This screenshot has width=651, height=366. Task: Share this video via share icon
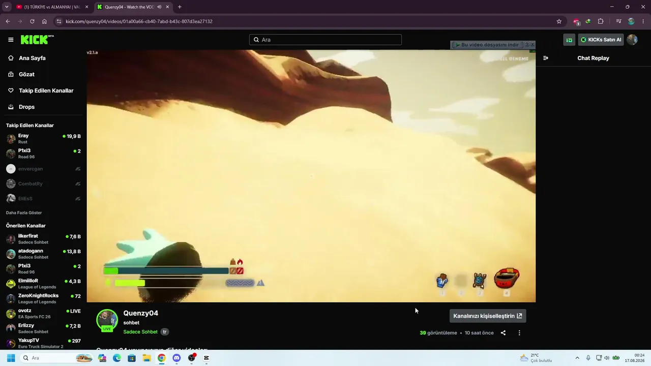pos(503,333)
